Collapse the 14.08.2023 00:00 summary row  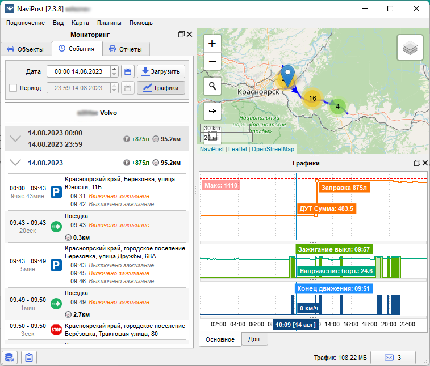point(16,138)
